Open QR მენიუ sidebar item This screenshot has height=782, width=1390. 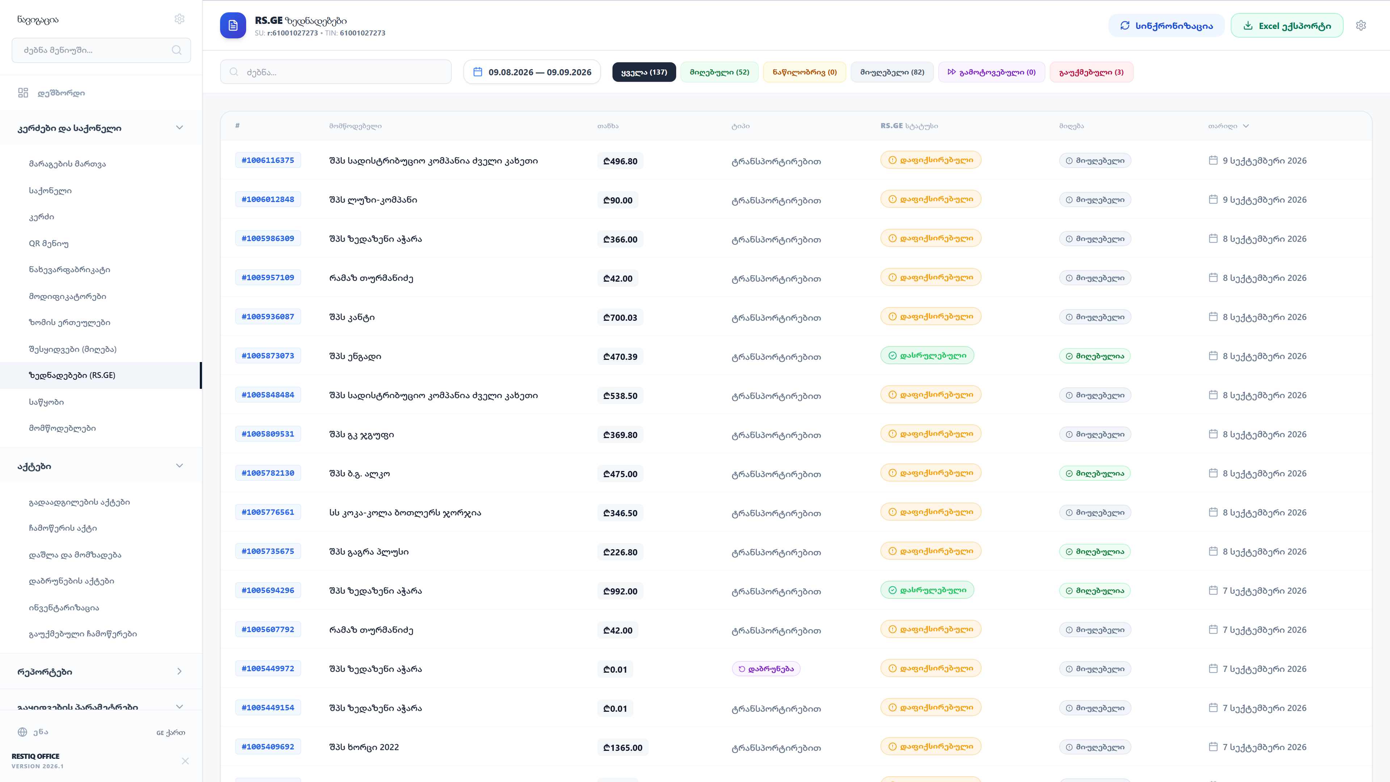(49, 243)
